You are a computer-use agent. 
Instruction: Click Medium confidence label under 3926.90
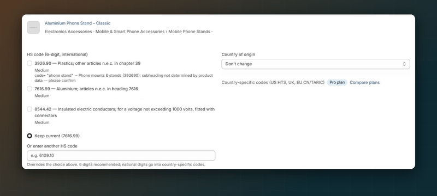[x=42, y=70]
